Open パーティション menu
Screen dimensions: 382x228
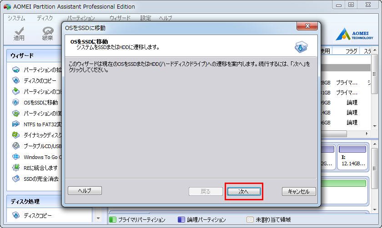81,18
